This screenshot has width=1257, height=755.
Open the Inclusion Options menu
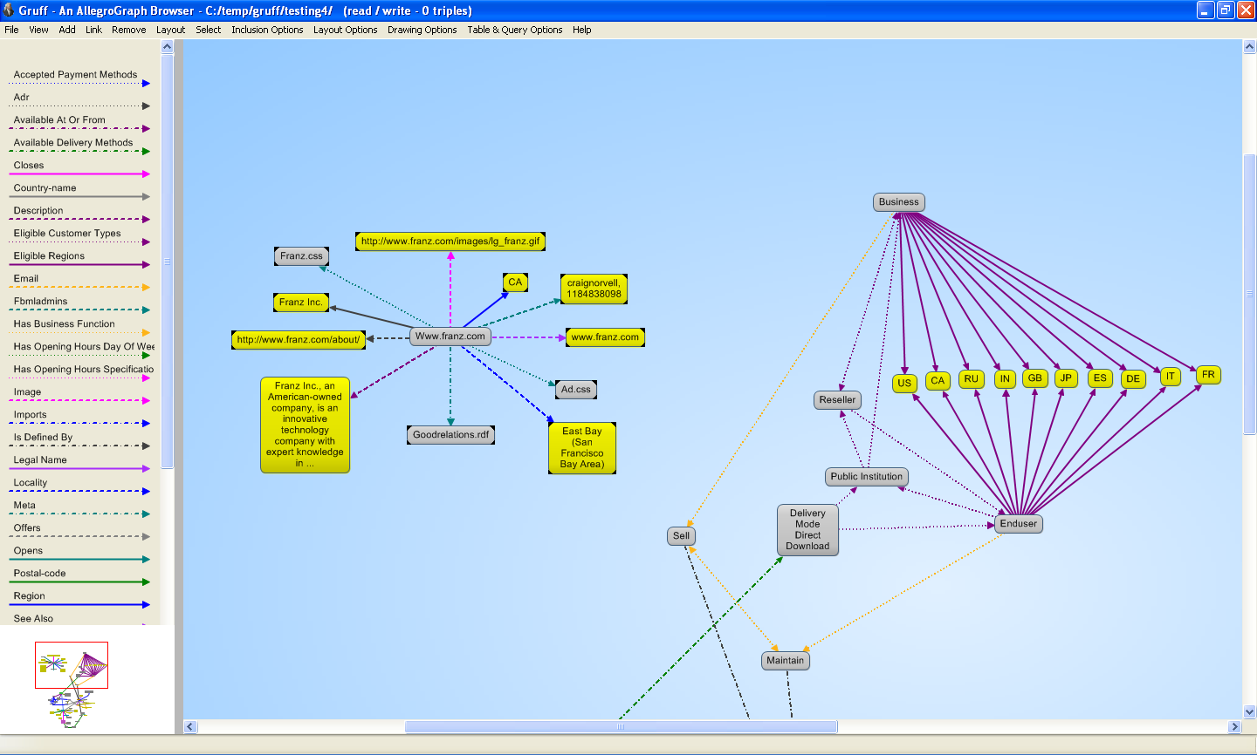click(x=267, y=30)
